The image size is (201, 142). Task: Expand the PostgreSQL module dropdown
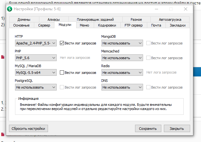pos(36,87)
